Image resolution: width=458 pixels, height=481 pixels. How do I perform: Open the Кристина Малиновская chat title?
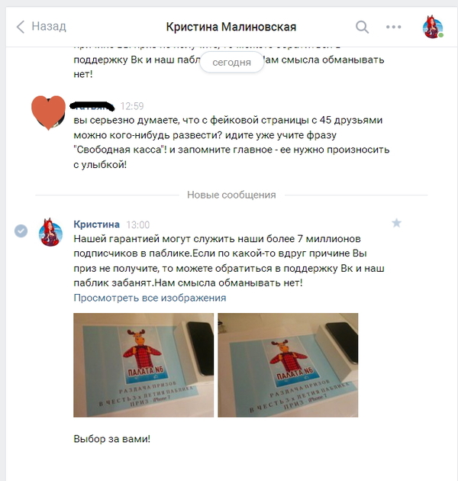tap(231, 27)
